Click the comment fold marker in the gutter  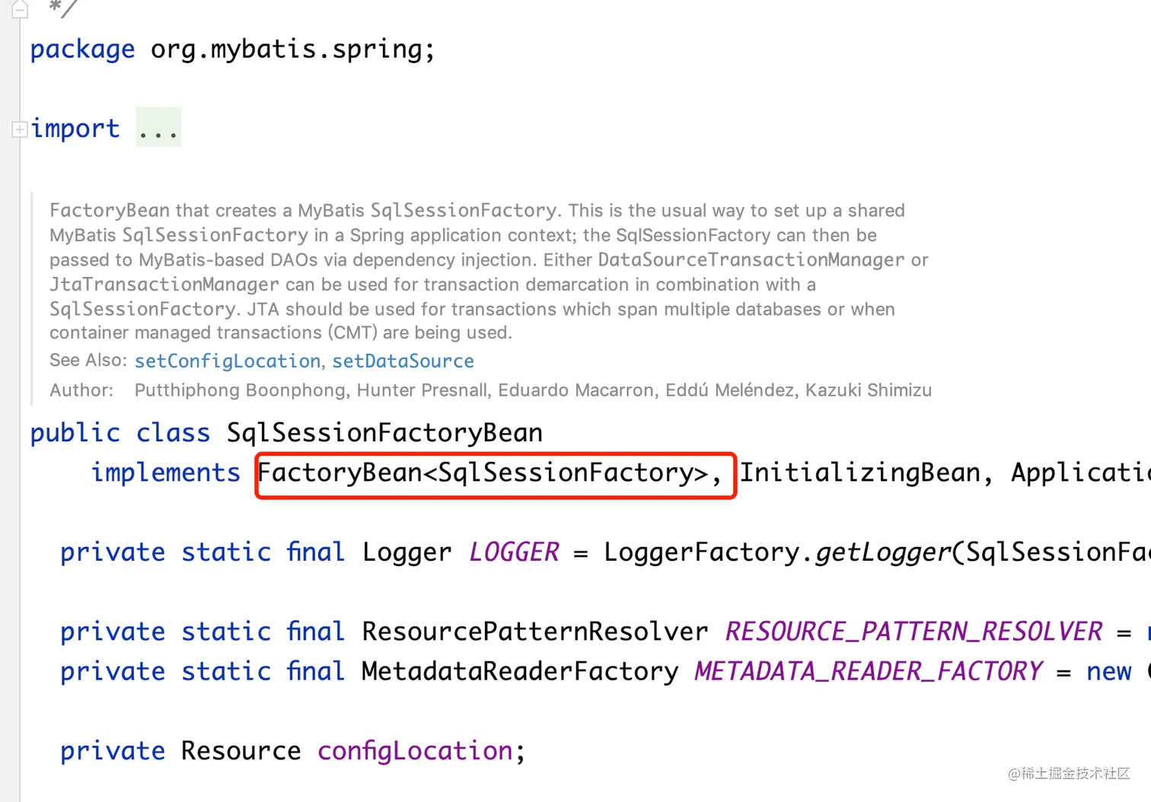click(x=20, y=9)
